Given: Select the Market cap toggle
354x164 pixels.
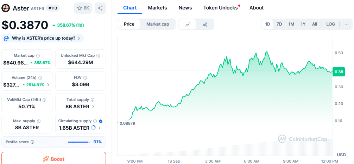Looking at the screenshot, I should point(158,24).
